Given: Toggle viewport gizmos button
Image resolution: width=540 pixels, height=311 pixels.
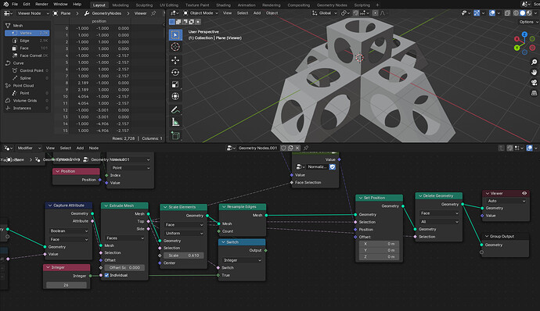Looking at the screenshot, I should pos(477,13).
